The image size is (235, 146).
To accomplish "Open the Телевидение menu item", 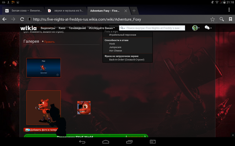I will (x=77, y=28).
